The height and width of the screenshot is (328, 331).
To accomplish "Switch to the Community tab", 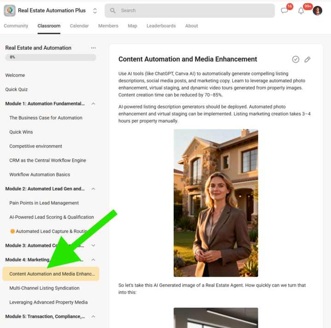I will click(16, 26).
